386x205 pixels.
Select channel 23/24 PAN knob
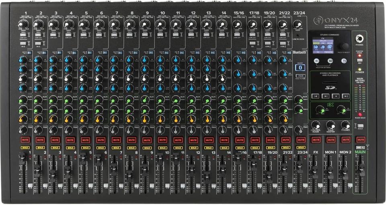(x=298, y=130)
